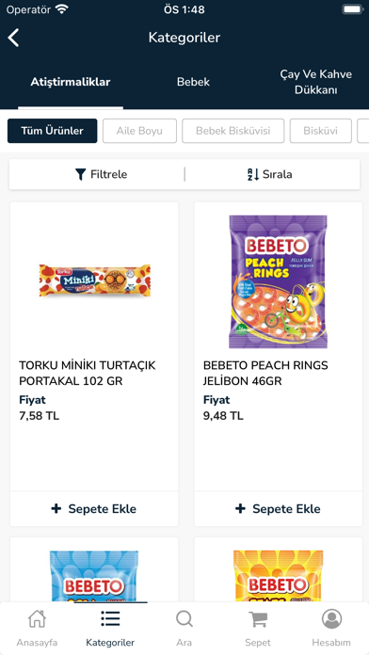
Task: Select the Bisküvi filter chip
Action: point(321,131)
